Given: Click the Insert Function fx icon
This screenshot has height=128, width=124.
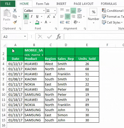Looking at the screenshot, I should tap(58, 37).
